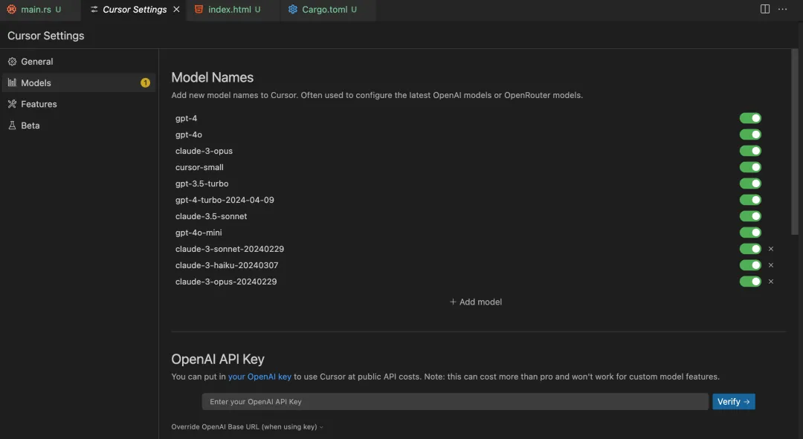Open the General settings section
Screen dimensions: 803x439
(79, 62)
